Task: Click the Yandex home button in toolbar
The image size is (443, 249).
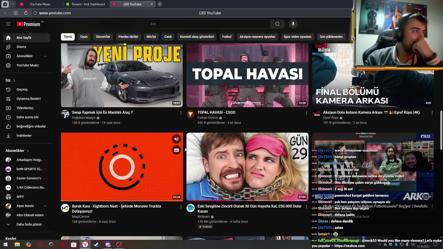Action: (16, 13)
